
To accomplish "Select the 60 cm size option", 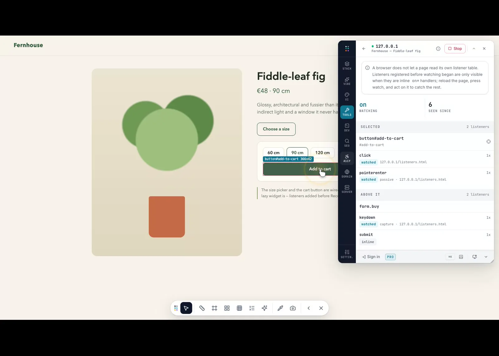I will (274, 152).
